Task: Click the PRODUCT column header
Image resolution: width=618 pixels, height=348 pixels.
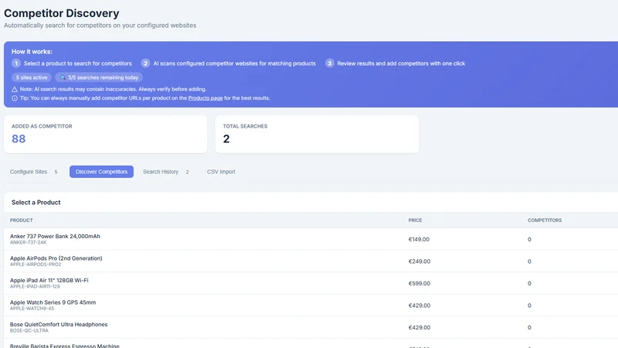Action: tap(22, 220)
